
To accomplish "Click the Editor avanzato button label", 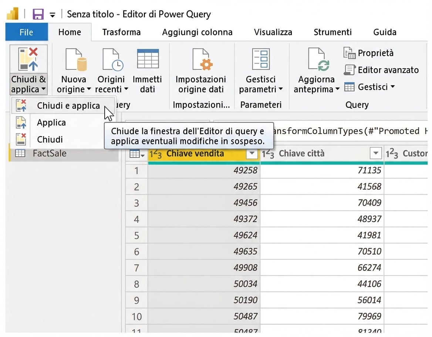I will click(388, 70).
